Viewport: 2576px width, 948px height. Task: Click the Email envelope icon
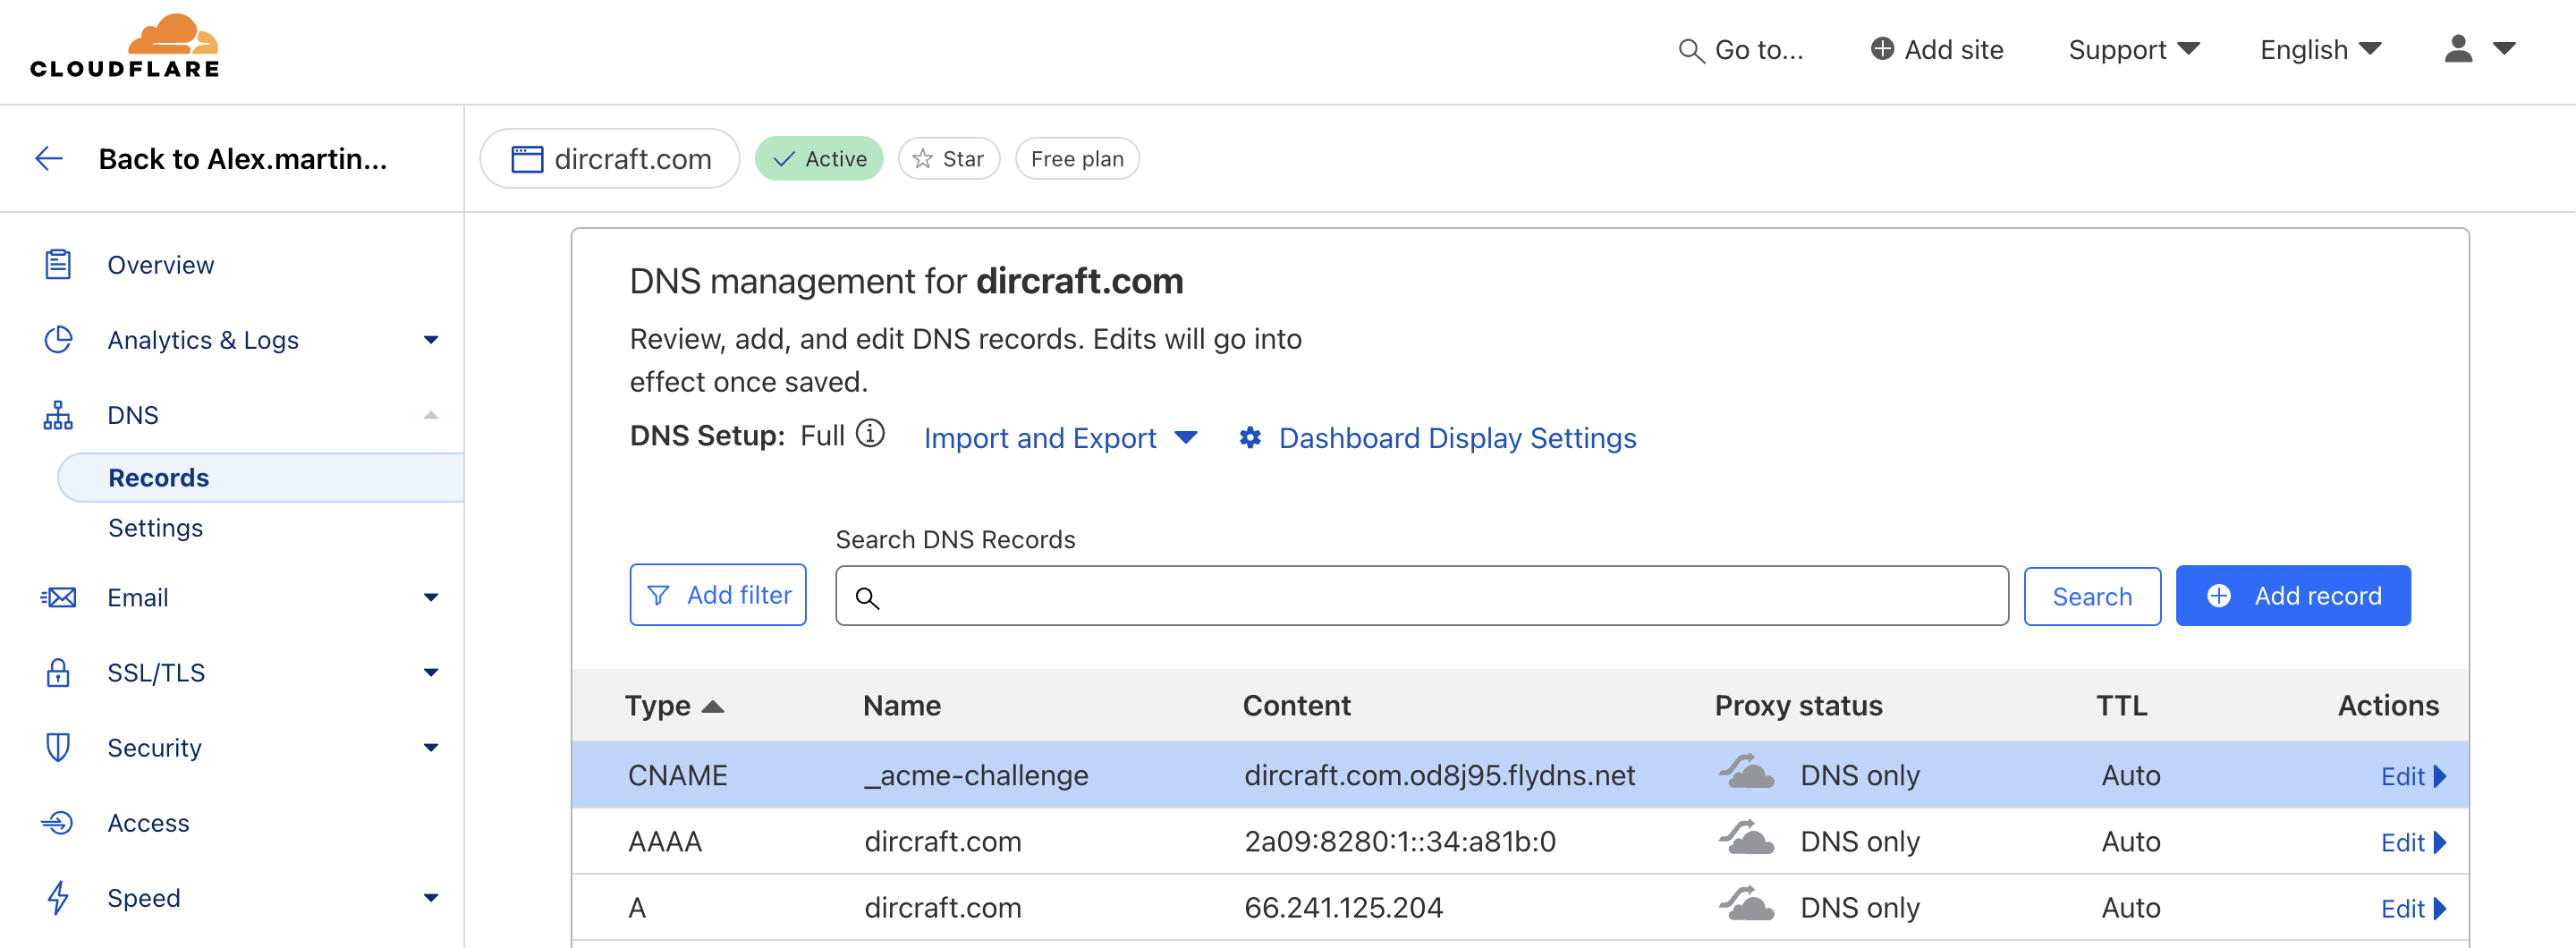click(x=58, y=597)
